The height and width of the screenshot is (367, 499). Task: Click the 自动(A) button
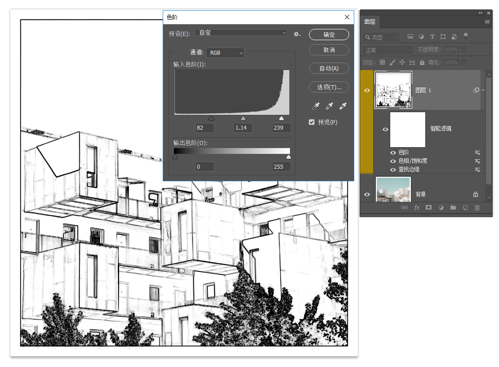click(x=329, y=68)
